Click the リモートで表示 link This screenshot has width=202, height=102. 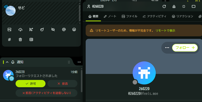165,31
